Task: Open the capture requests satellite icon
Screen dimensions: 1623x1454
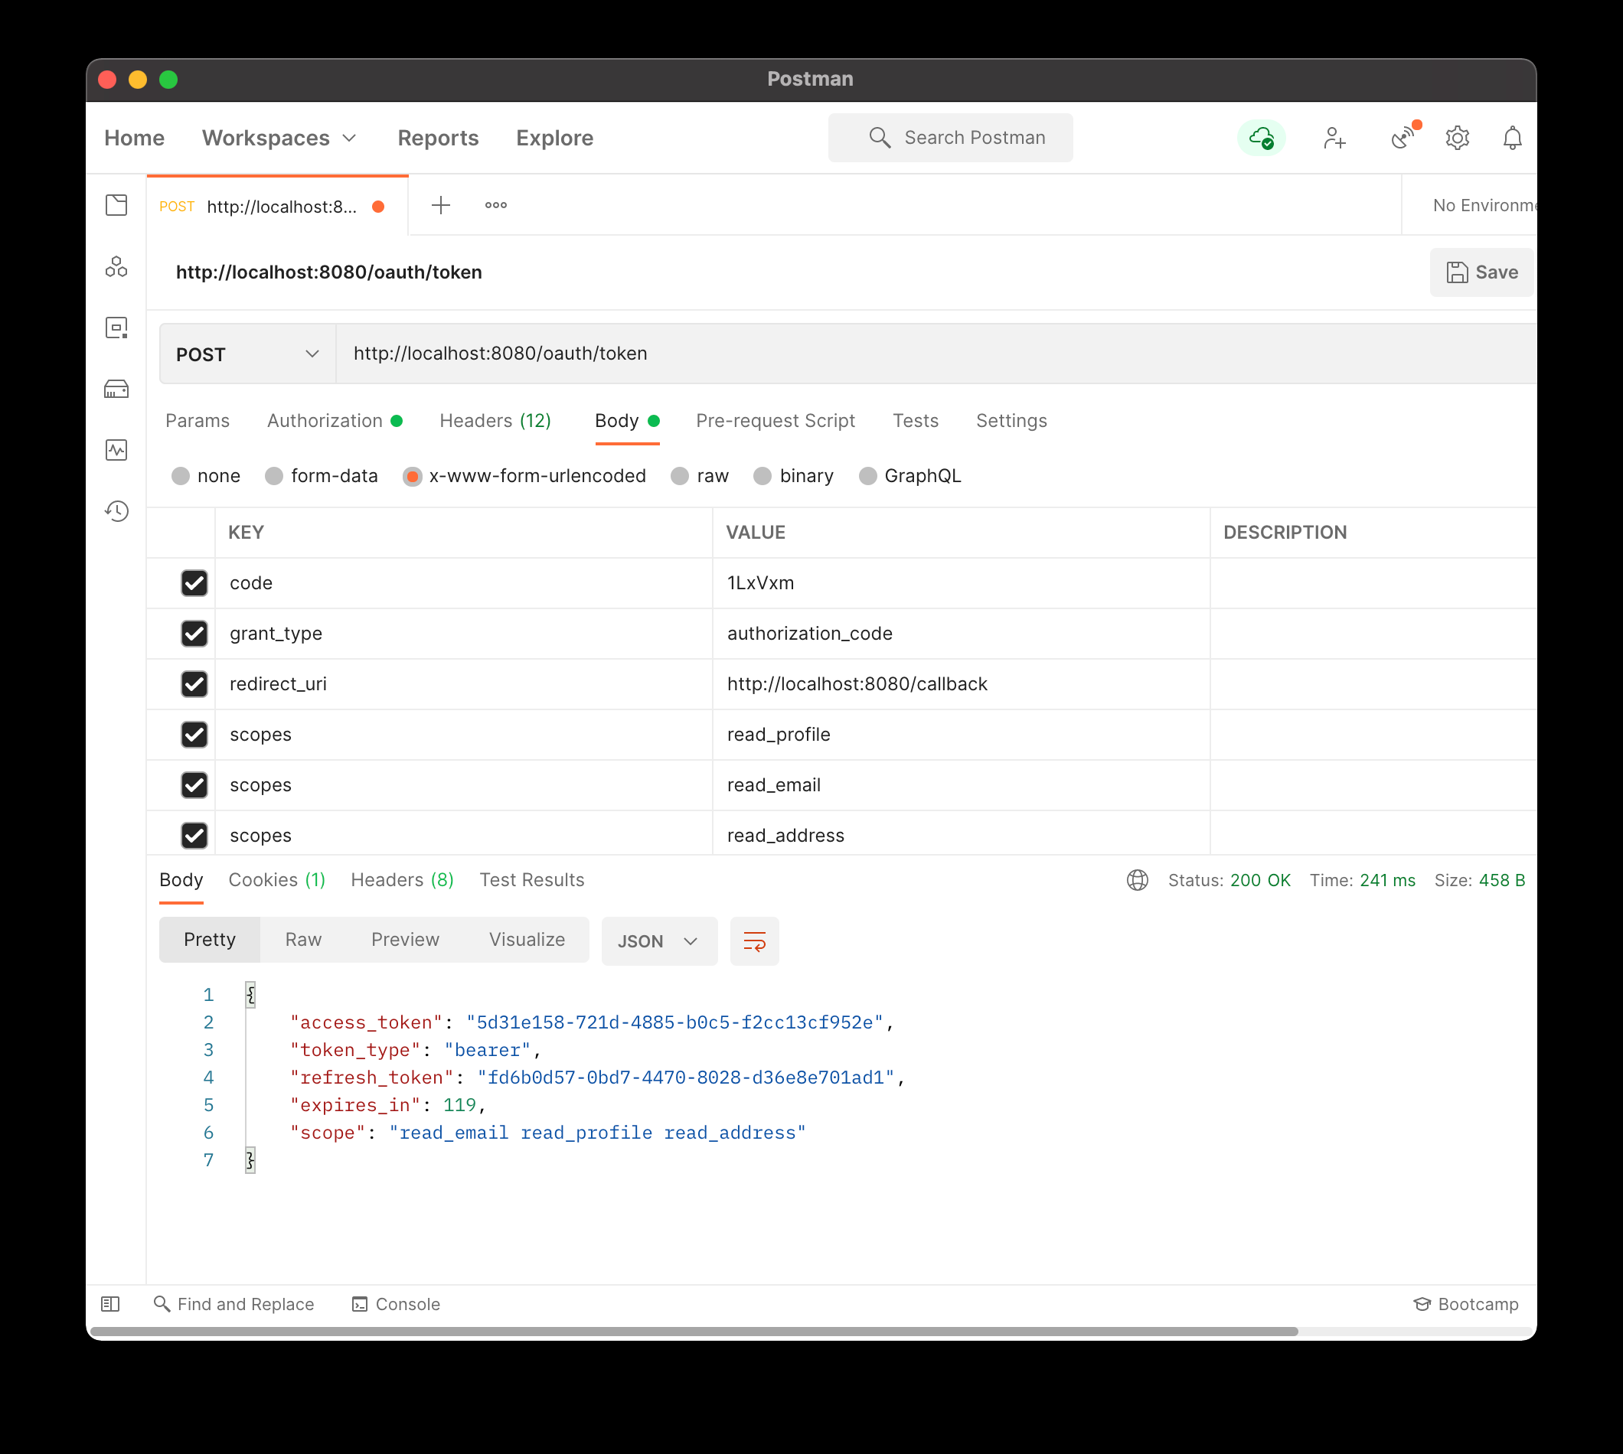Action: pyautogui.click(x=1403, y=138)
